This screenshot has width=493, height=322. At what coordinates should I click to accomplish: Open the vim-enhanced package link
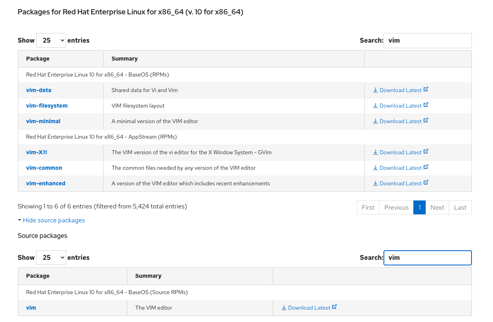(x=46, y=183)
